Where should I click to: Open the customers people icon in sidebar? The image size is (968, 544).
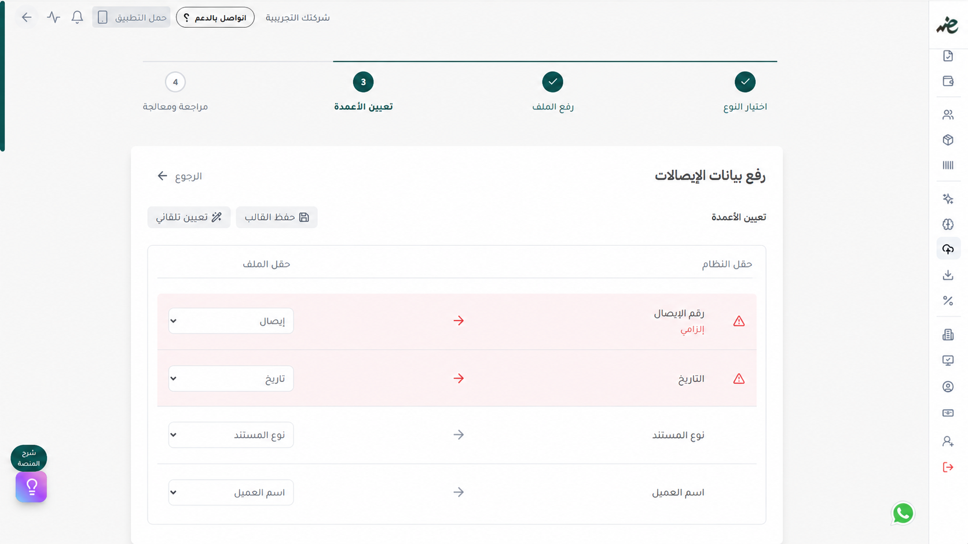[x=948, y=115]
